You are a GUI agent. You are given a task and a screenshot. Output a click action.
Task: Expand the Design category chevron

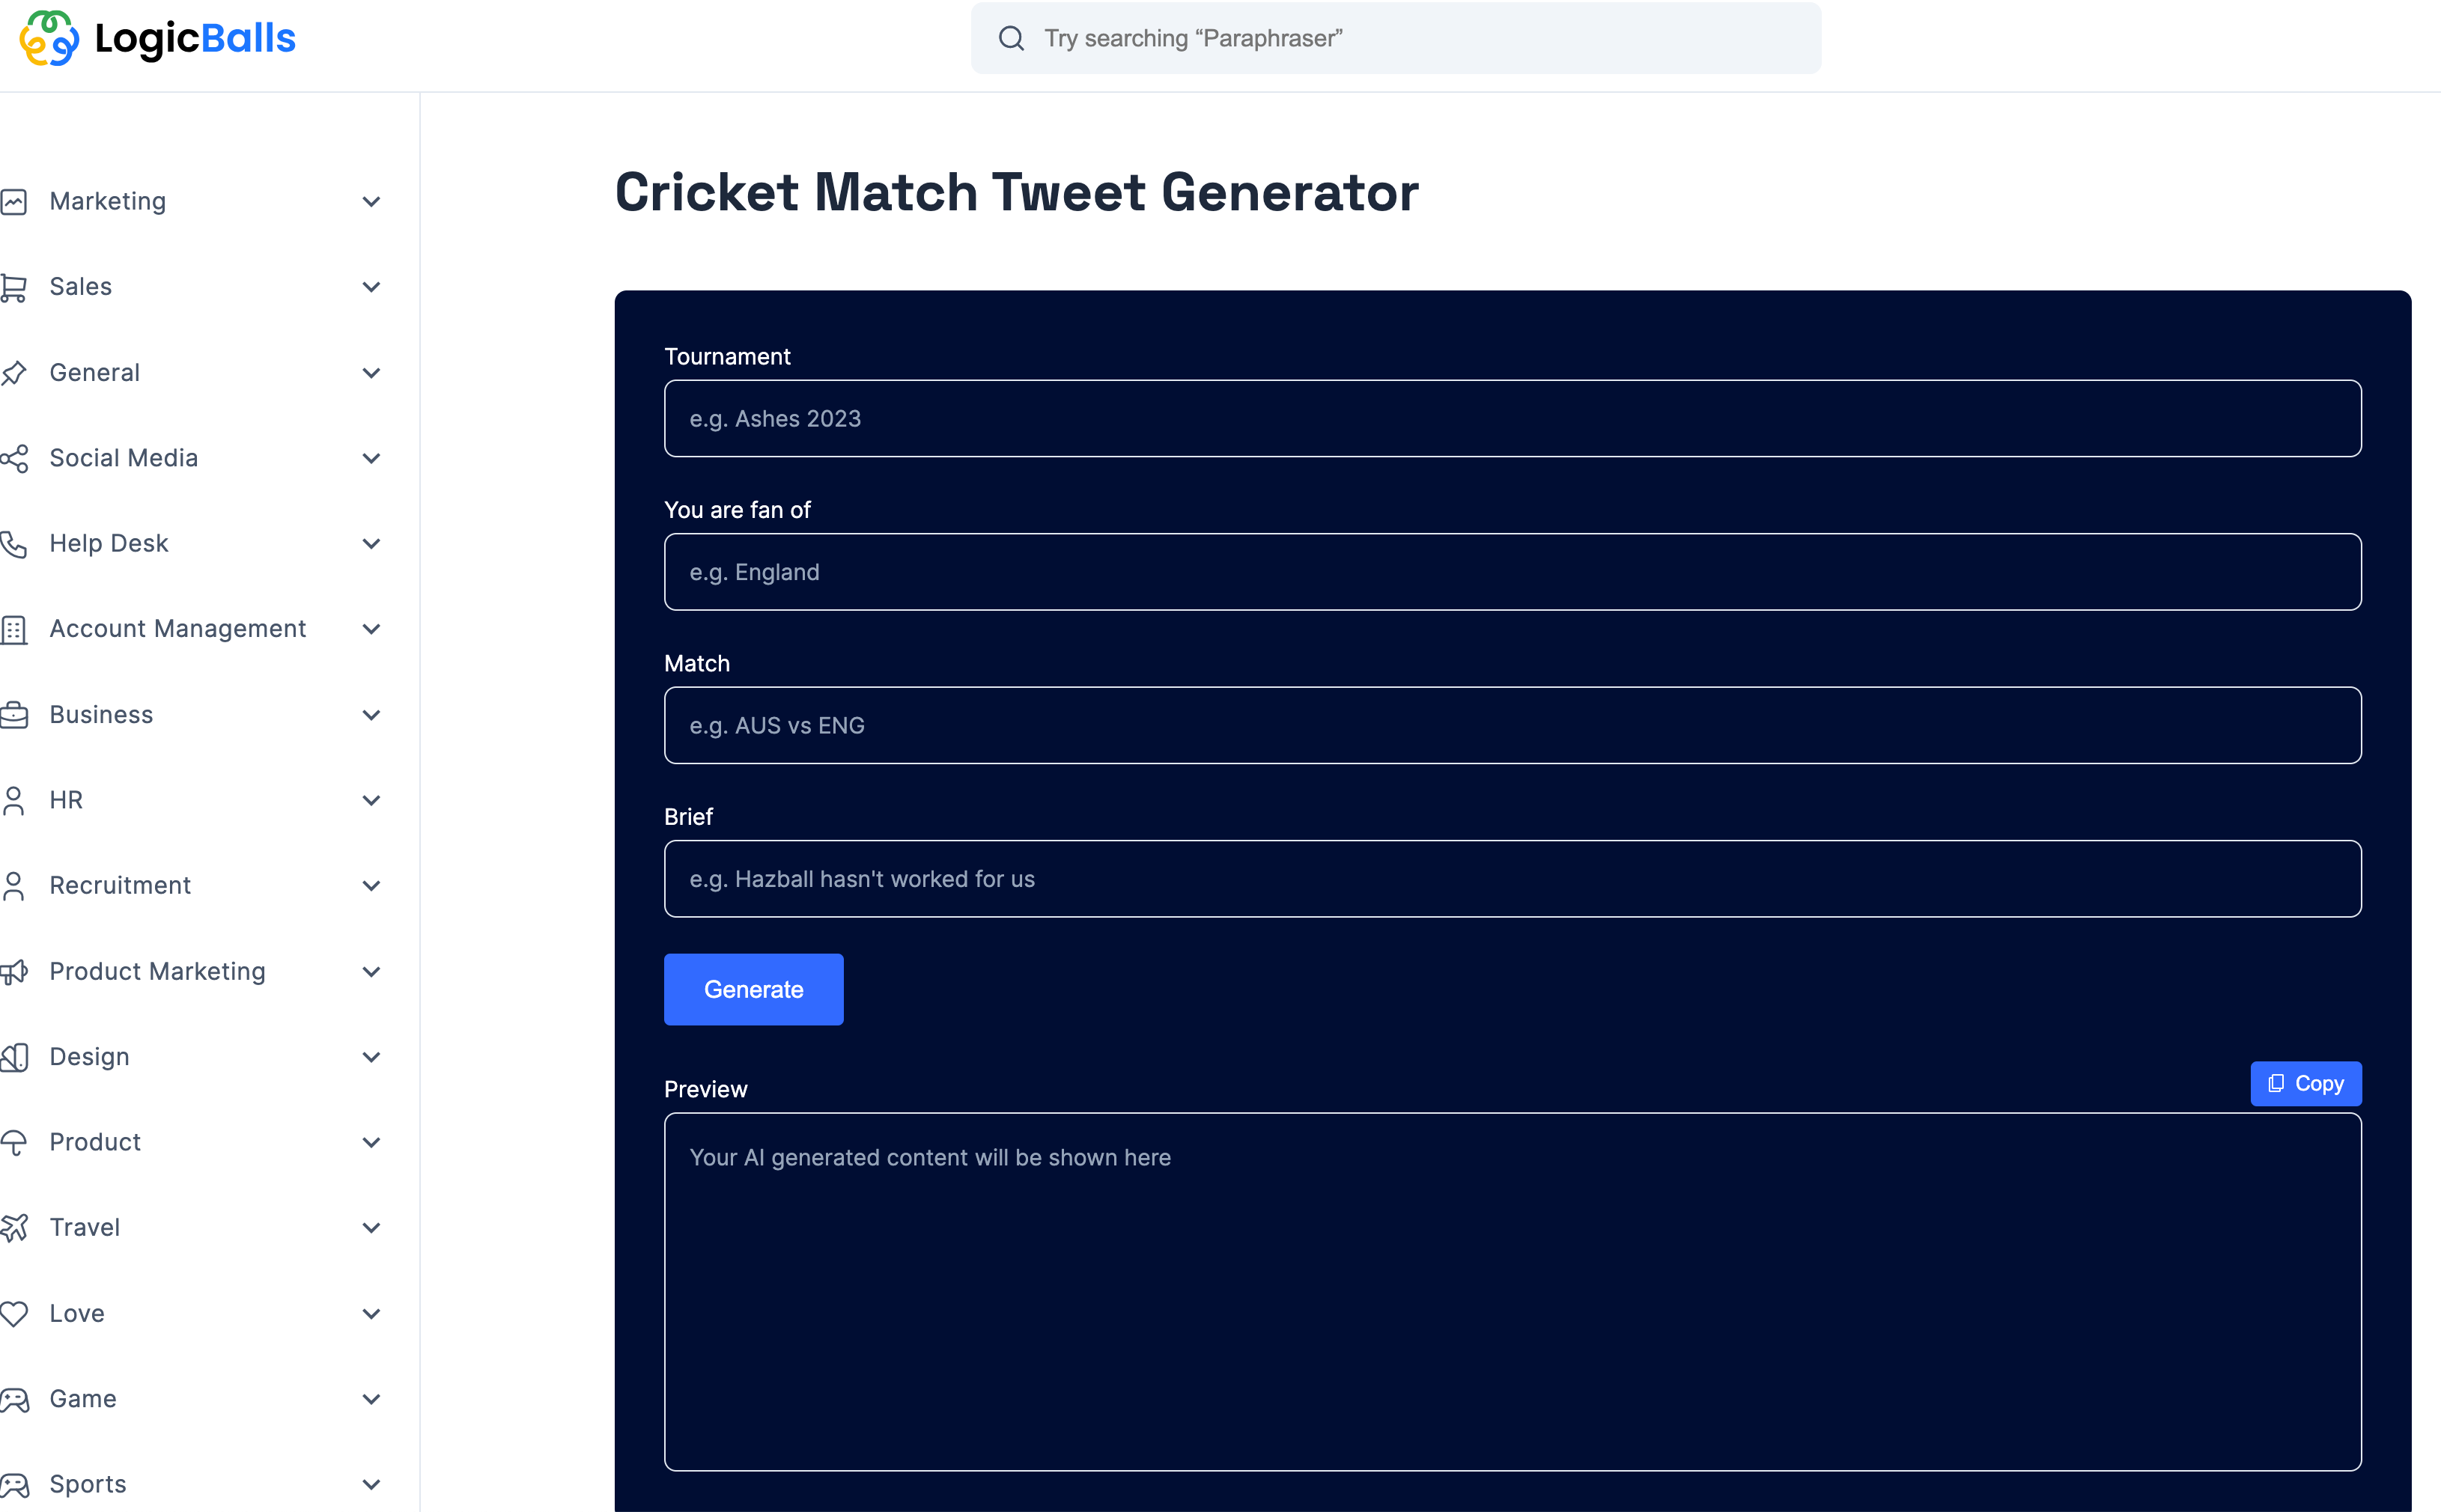point(371,1057)
